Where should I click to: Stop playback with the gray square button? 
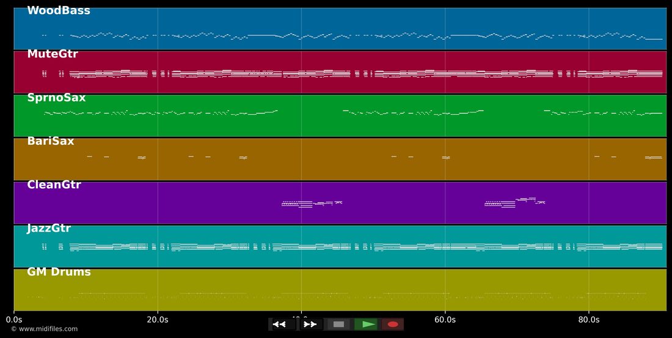coord(338,325)
